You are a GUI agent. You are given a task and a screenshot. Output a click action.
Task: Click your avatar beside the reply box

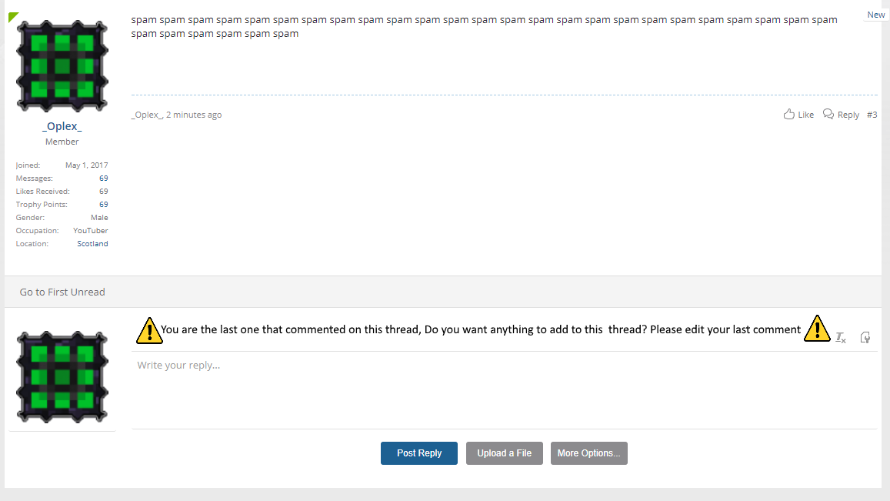(62, 377)
